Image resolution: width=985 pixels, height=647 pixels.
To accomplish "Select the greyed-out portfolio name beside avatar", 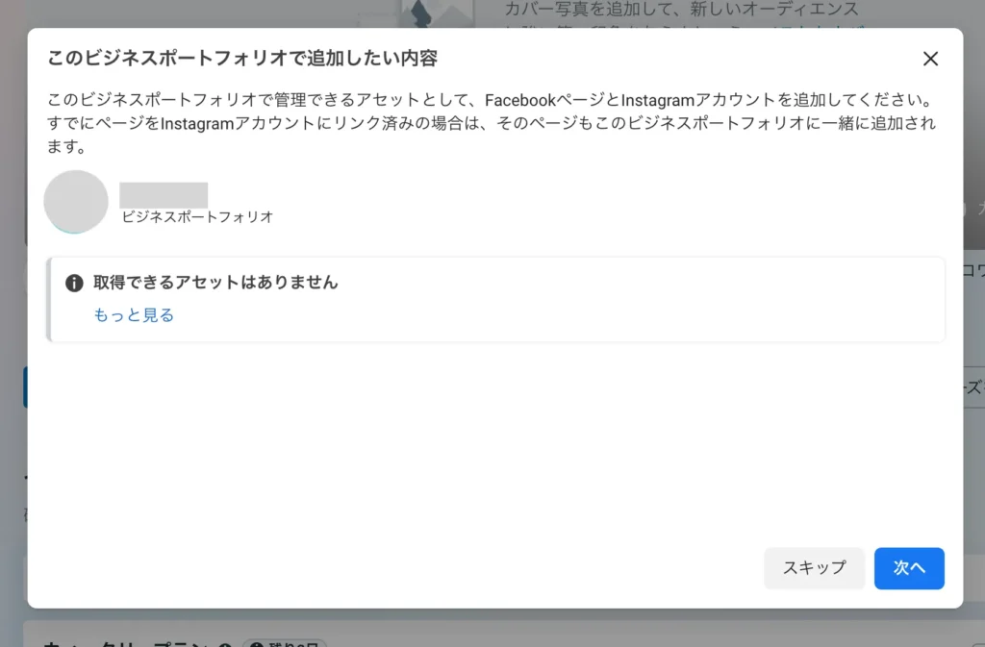I will coord(164,195).
